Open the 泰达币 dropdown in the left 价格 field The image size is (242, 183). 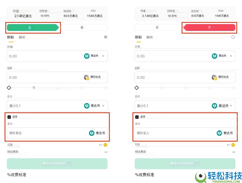103,56
